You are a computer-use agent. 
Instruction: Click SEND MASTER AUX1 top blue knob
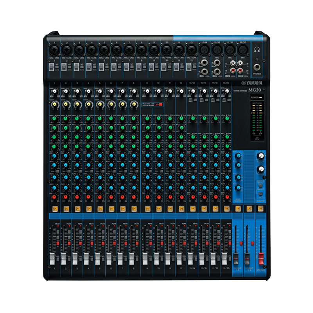pos(238,156)
